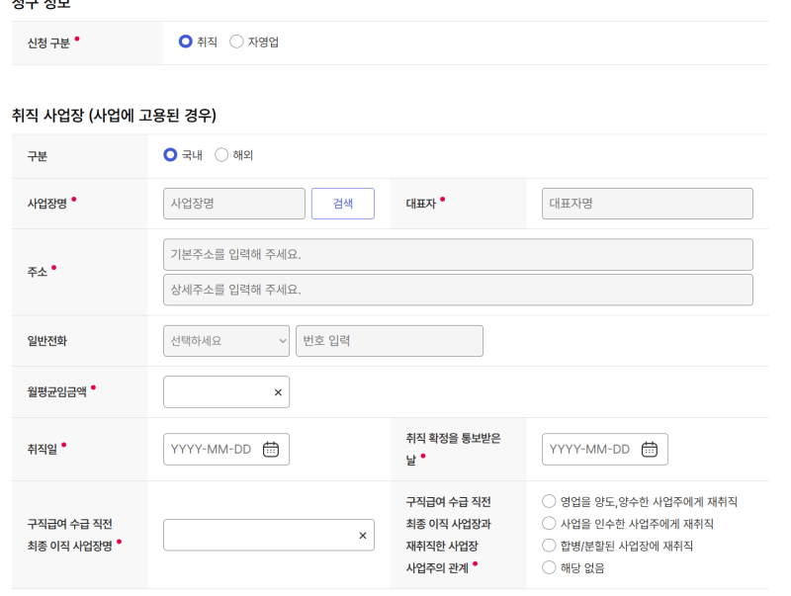This screenshot has height=596, width=791.
Task: Click the 최종 이직 사업장명 input box
Action: 269,535
